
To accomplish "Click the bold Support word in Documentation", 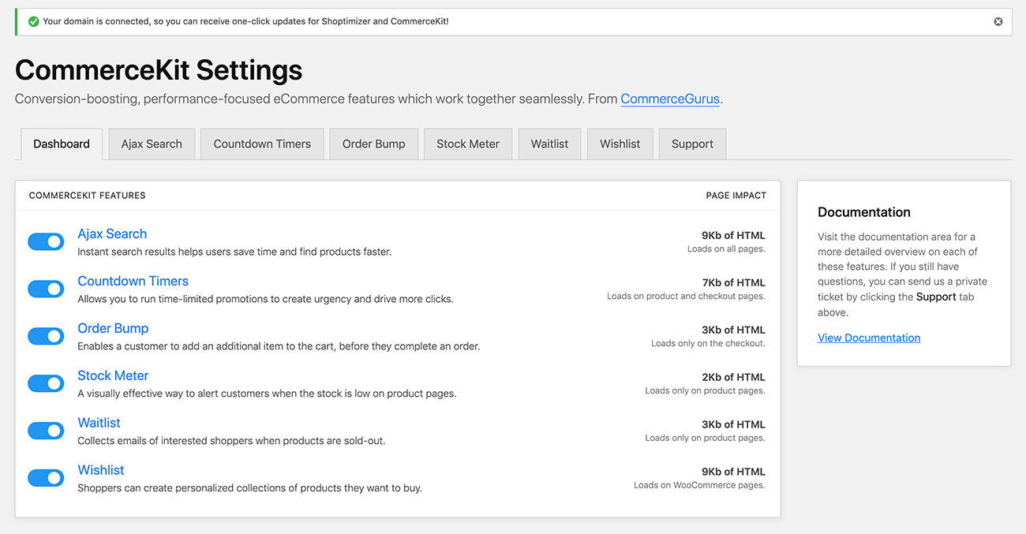I will coord(936,297).
